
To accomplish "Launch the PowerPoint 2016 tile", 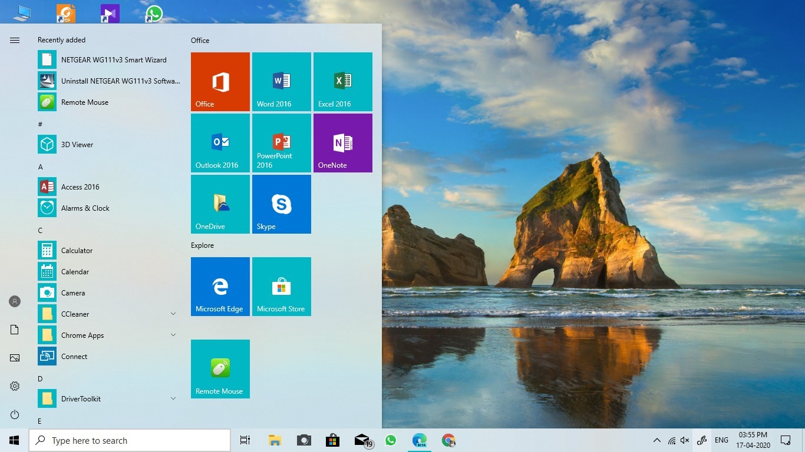I will pyautogui.click(x=282, y=143).
